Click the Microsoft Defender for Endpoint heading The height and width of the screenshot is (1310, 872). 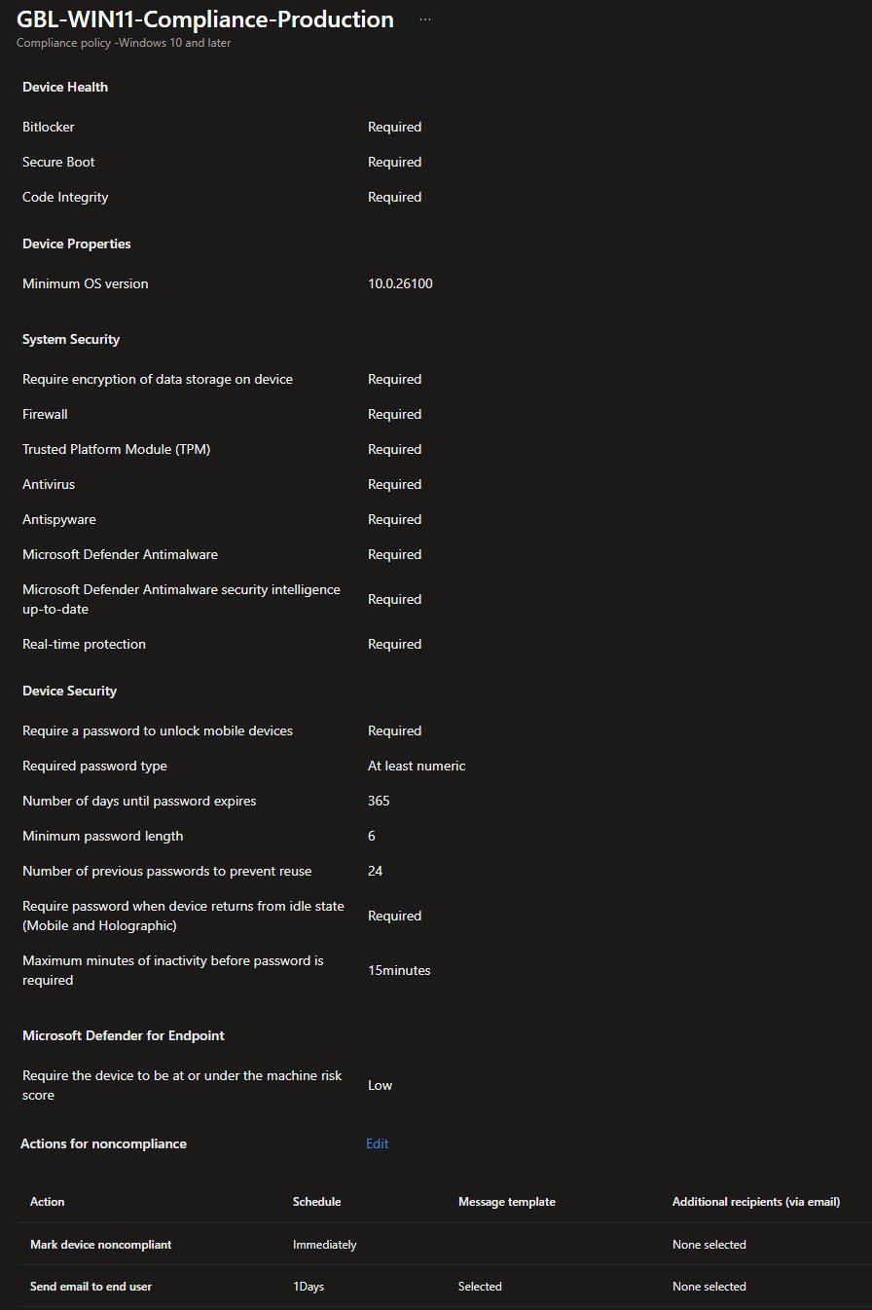coord(124,1035)
